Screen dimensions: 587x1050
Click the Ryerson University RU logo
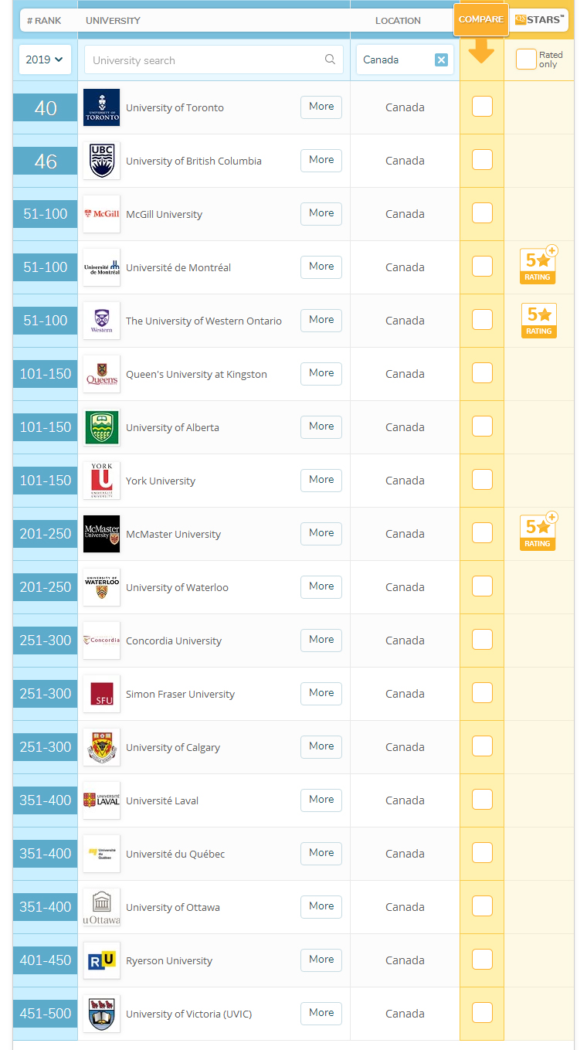pyautogui.click(x=101, y=960)
